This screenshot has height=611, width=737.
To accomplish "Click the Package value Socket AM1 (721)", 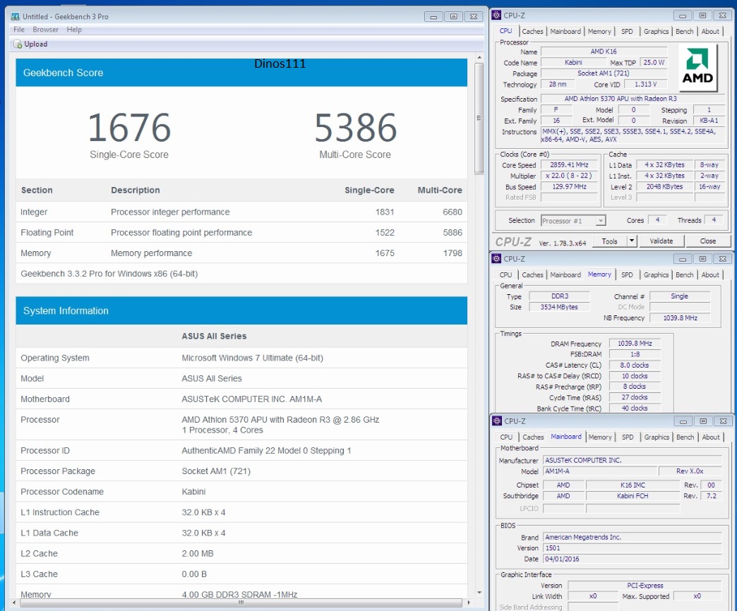I will [x=604, y=73].
